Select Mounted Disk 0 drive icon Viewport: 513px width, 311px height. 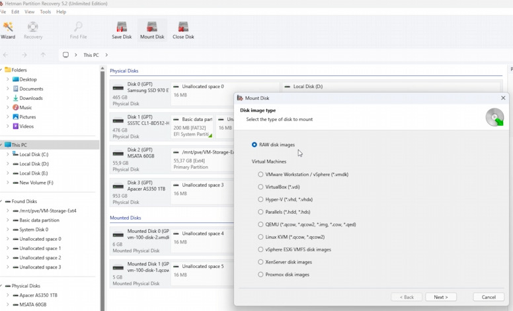[118, 235]
